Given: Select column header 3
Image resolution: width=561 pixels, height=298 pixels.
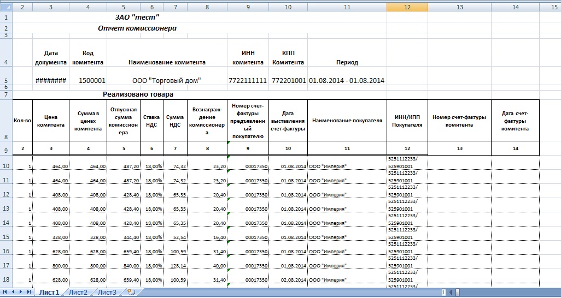Looking at the screenshot, I should (x=51, y=7).
